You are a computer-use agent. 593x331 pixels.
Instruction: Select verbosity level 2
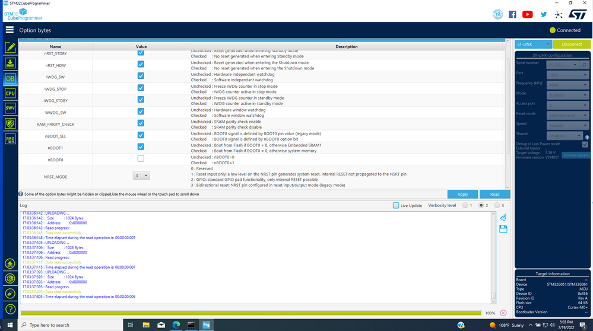click(481, 205)
